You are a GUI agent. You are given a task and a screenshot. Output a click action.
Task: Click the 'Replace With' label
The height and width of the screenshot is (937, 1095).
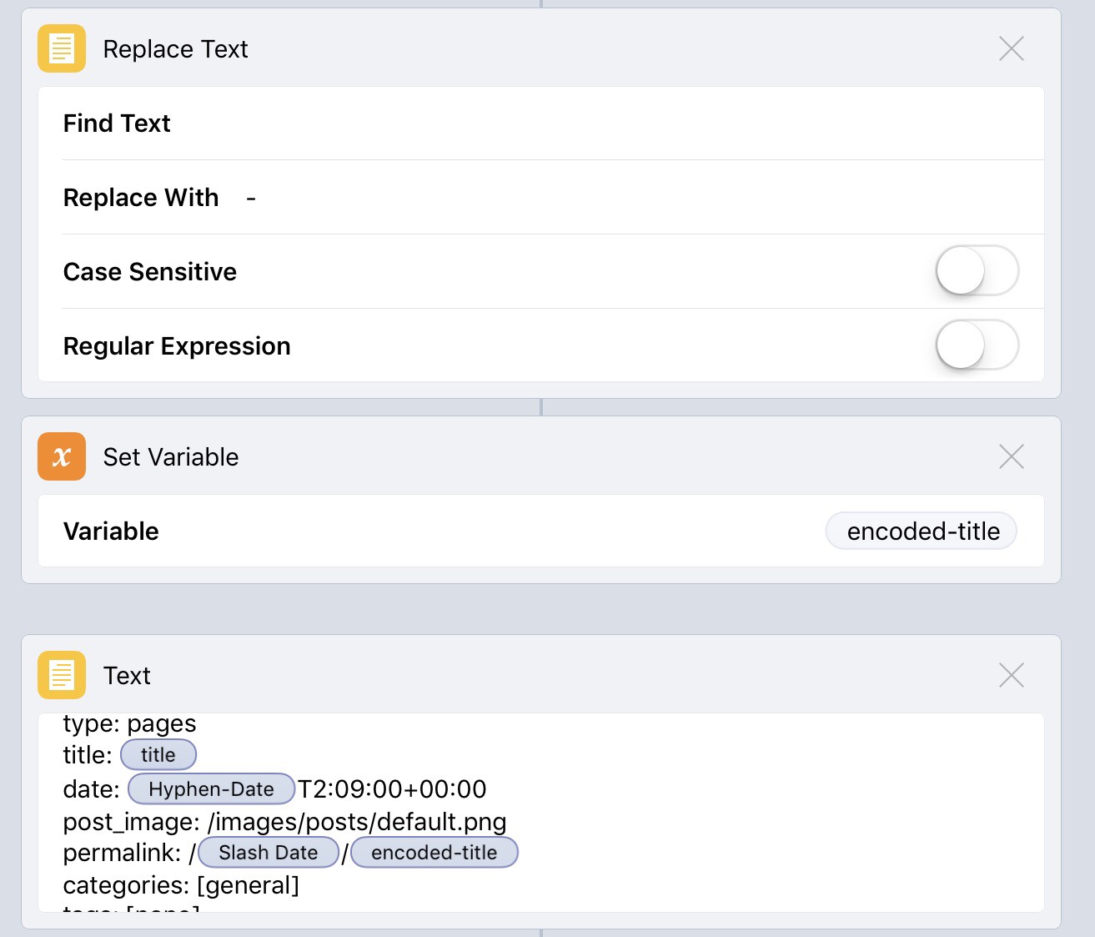pyautogui.click(x=141, y=198)
